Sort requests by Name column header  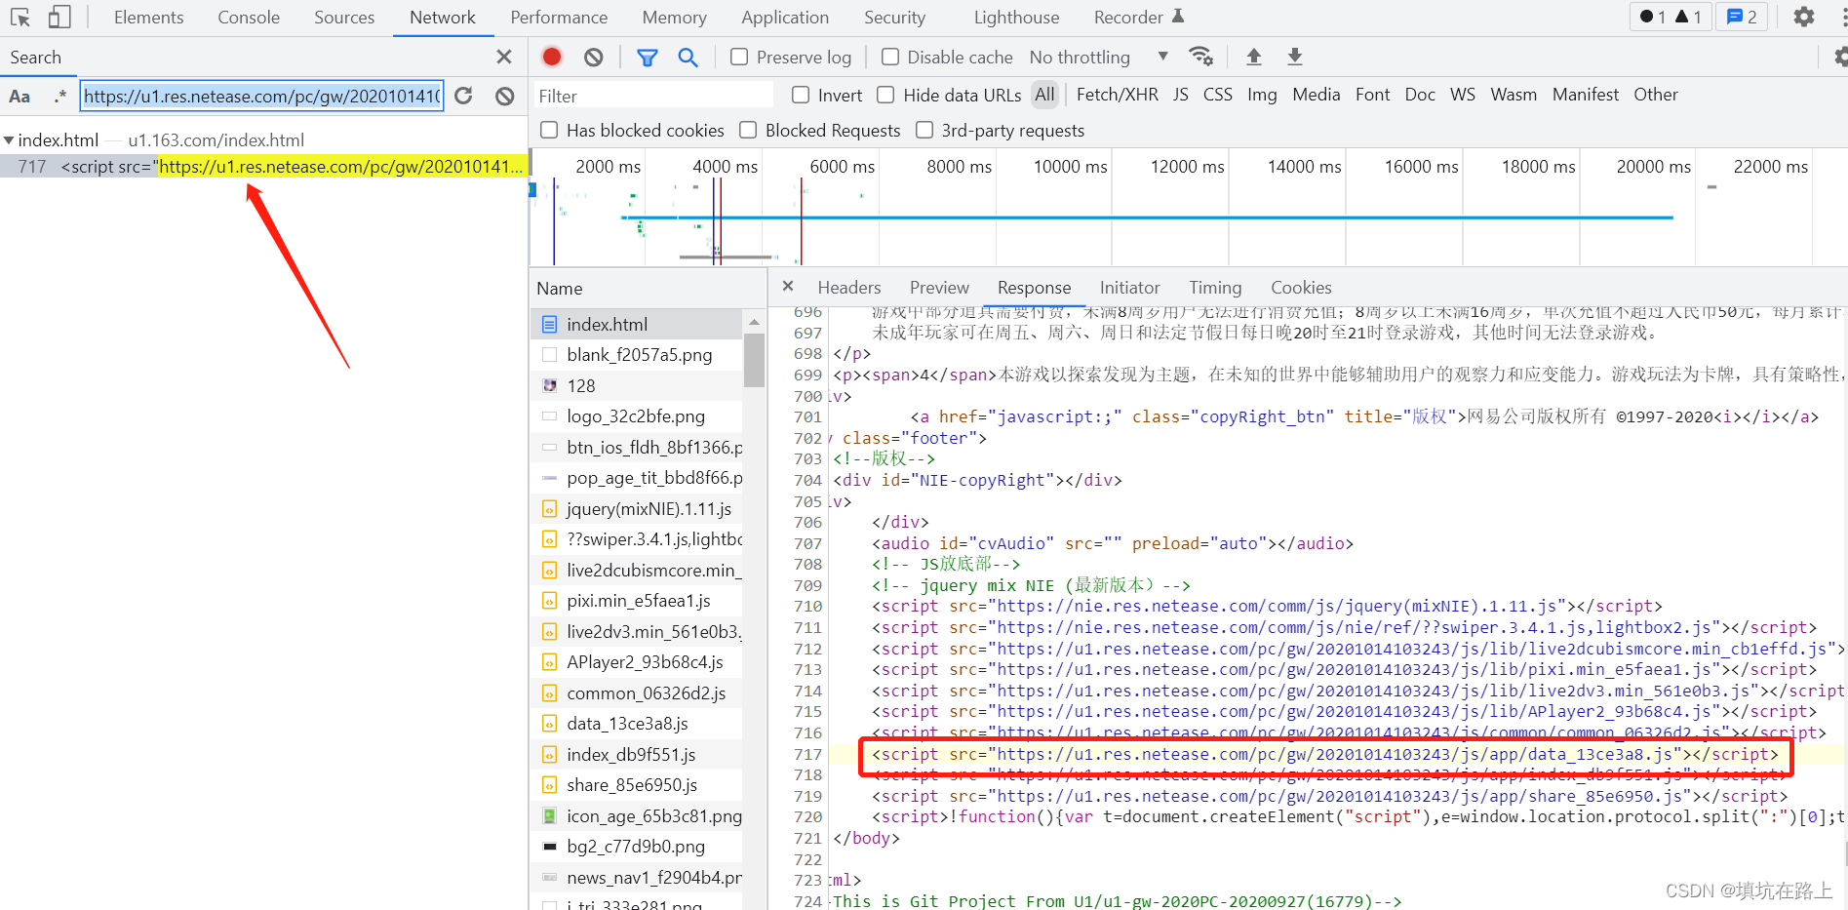647,289
